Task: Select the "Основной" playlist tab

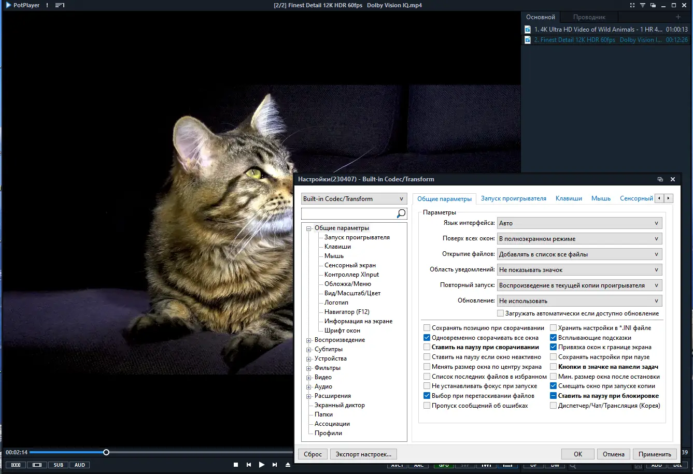Action: [x=541, y=17]
